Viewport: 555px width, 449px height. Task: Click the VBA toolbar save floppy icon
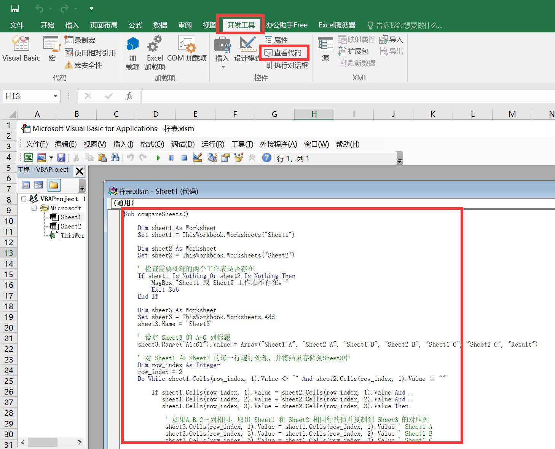pos(61,158)
